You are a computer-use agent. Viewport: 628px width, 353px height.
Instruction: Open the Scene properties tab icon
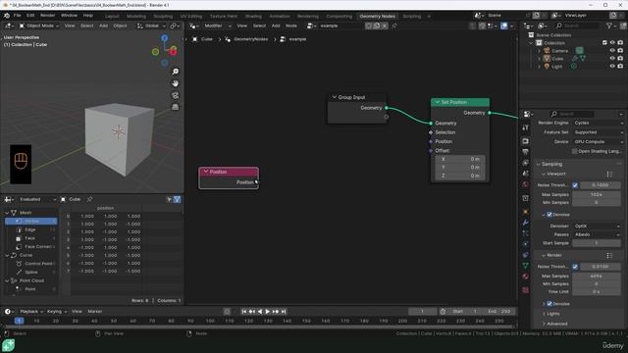(526, 174)
